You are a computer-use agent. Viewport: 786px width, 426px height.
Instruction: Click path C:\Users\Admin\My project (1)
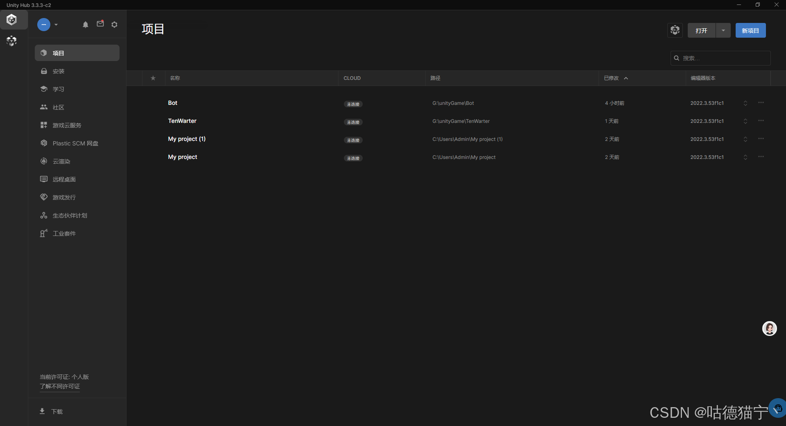(x=468, y=139)
